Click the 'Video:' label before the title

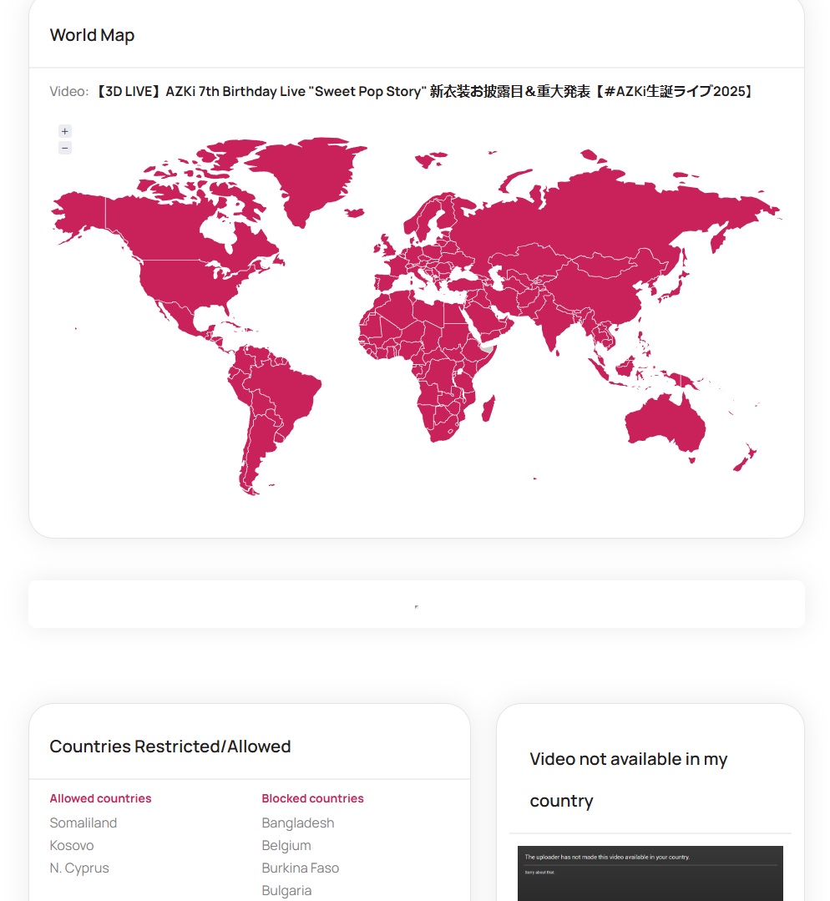69,91
